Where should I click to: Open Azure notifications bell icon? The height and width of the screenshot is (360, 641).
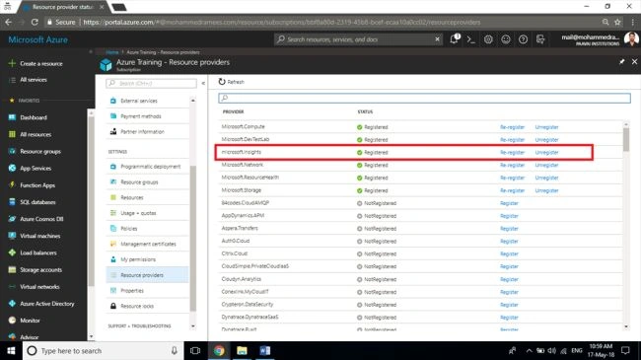454,39
